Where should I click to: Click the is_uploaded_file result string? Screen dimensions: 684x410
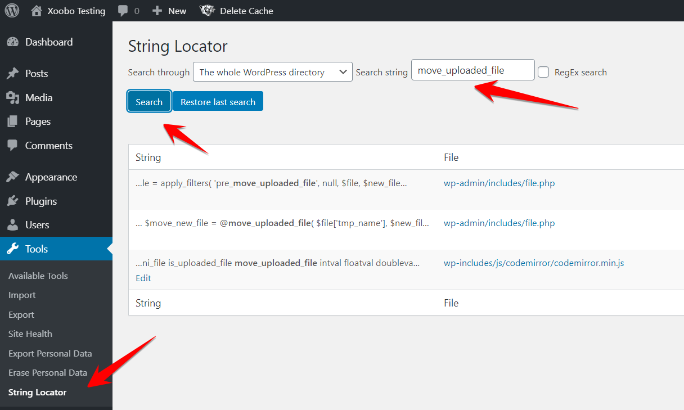[278, 263]
